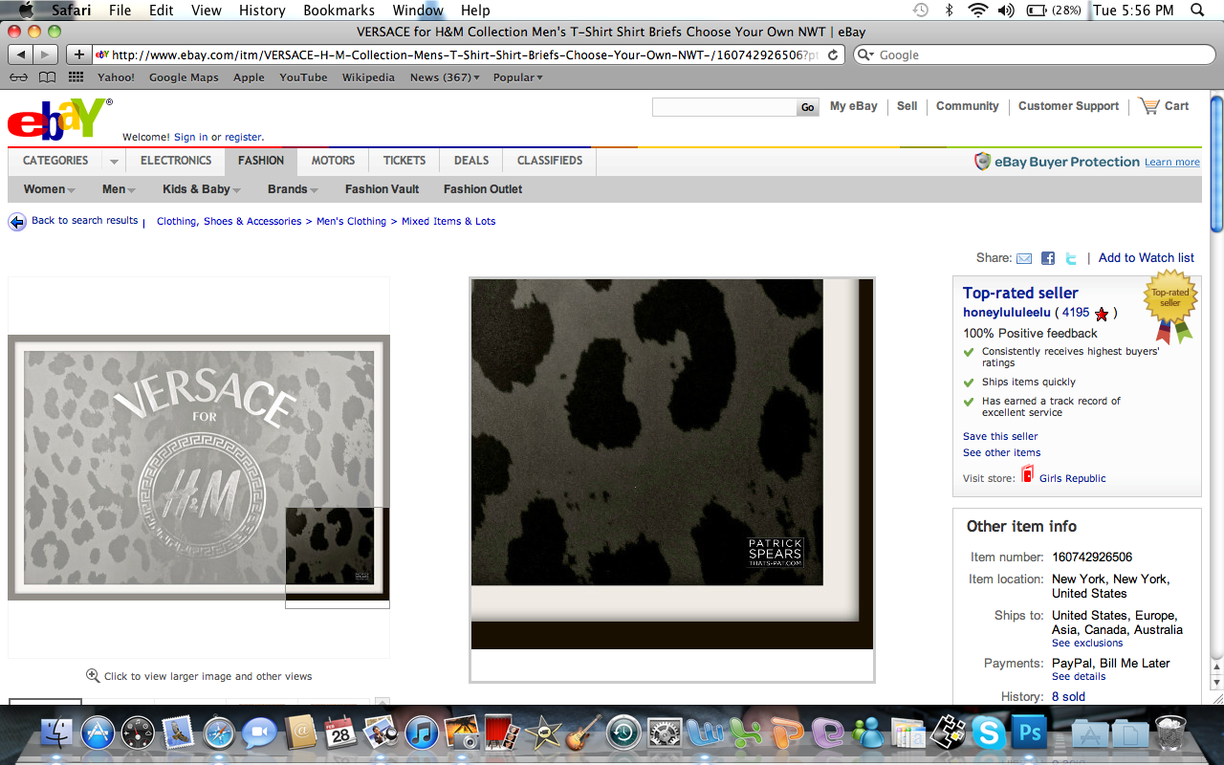Open Men's Clothing breadcrumb link
Image resolution: width=1224 pixels, height=765 pixels.
point(352,222)
